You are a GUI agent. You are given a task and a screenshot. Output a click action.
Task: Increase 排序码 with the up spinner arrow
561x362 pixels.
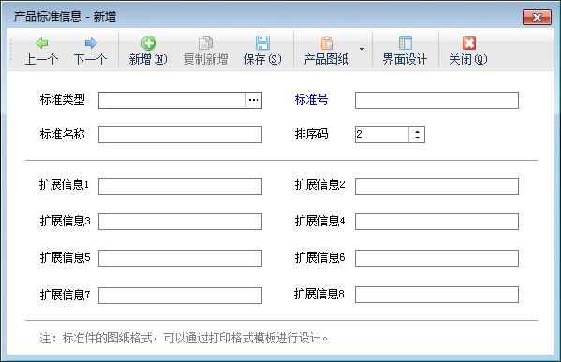pyautogui.click(x=417, y=132)
